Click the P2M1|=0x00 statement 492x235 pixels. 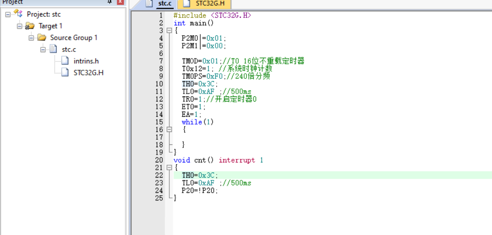tap(204, 46)
